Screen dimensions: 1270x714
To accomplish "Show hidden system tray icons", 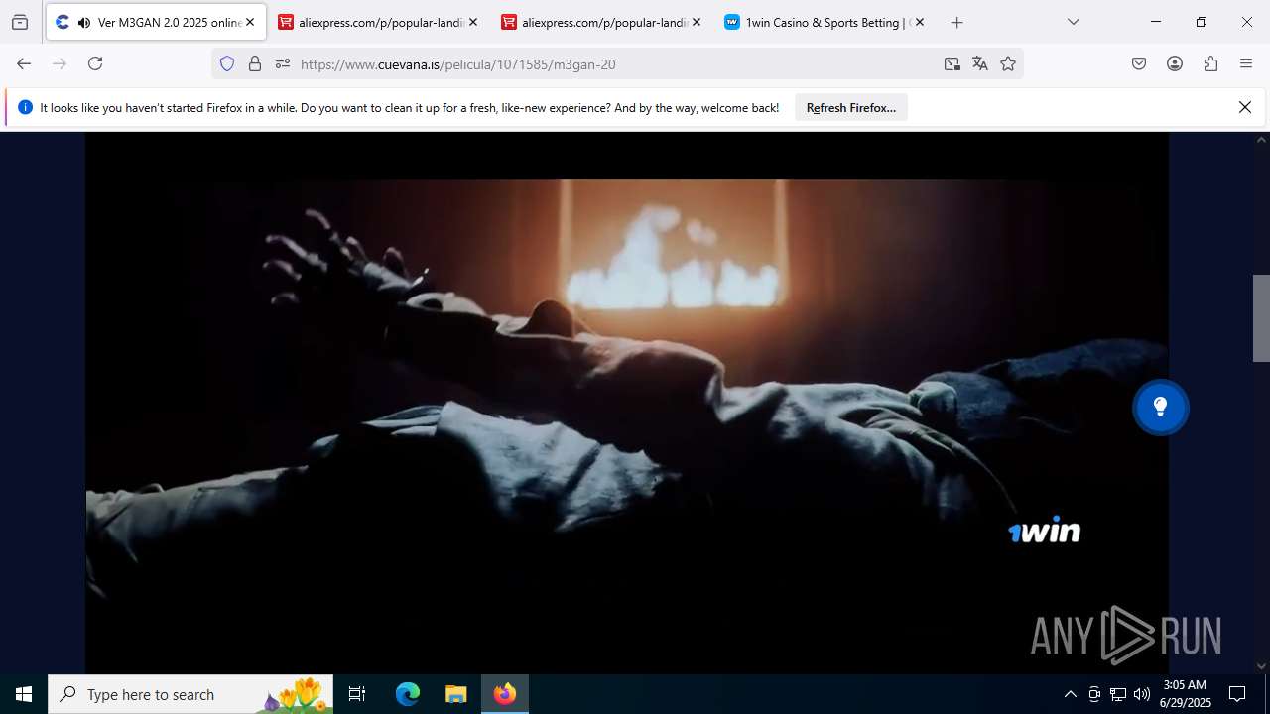I will click(1070, 694).
